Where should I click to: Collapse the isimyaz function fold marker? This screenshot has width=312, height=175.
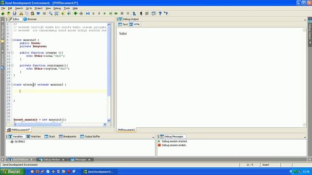[x=12, y=53]
